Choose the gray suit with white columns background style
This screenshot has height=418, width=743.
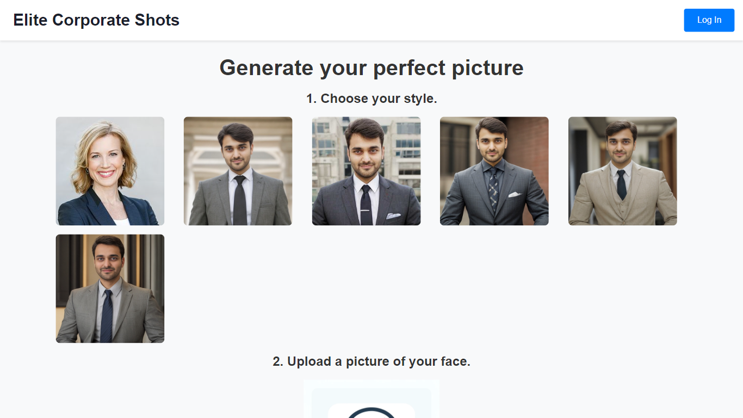pos(238,171)
